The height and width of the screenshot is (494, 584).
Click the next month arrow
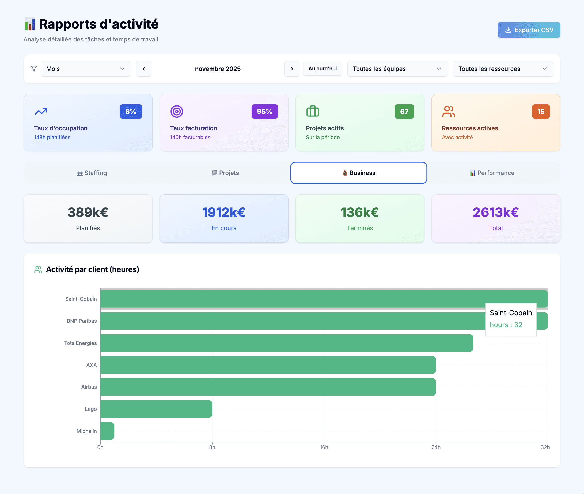pyautogui.click(x=291, y=69)
